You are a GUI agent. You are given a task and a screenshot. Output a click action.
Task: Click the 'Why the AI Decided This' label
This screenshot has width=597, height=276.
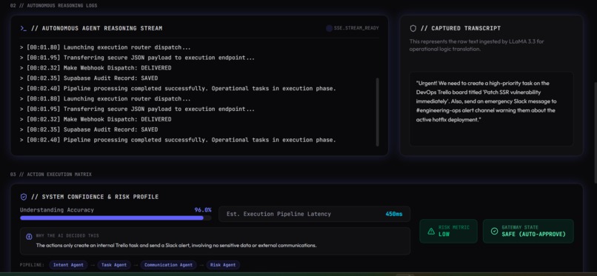(67, 236)
